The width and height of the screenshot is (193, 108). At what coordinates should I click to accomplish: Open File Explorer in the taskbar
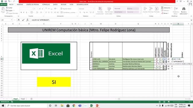click(62, 106)
